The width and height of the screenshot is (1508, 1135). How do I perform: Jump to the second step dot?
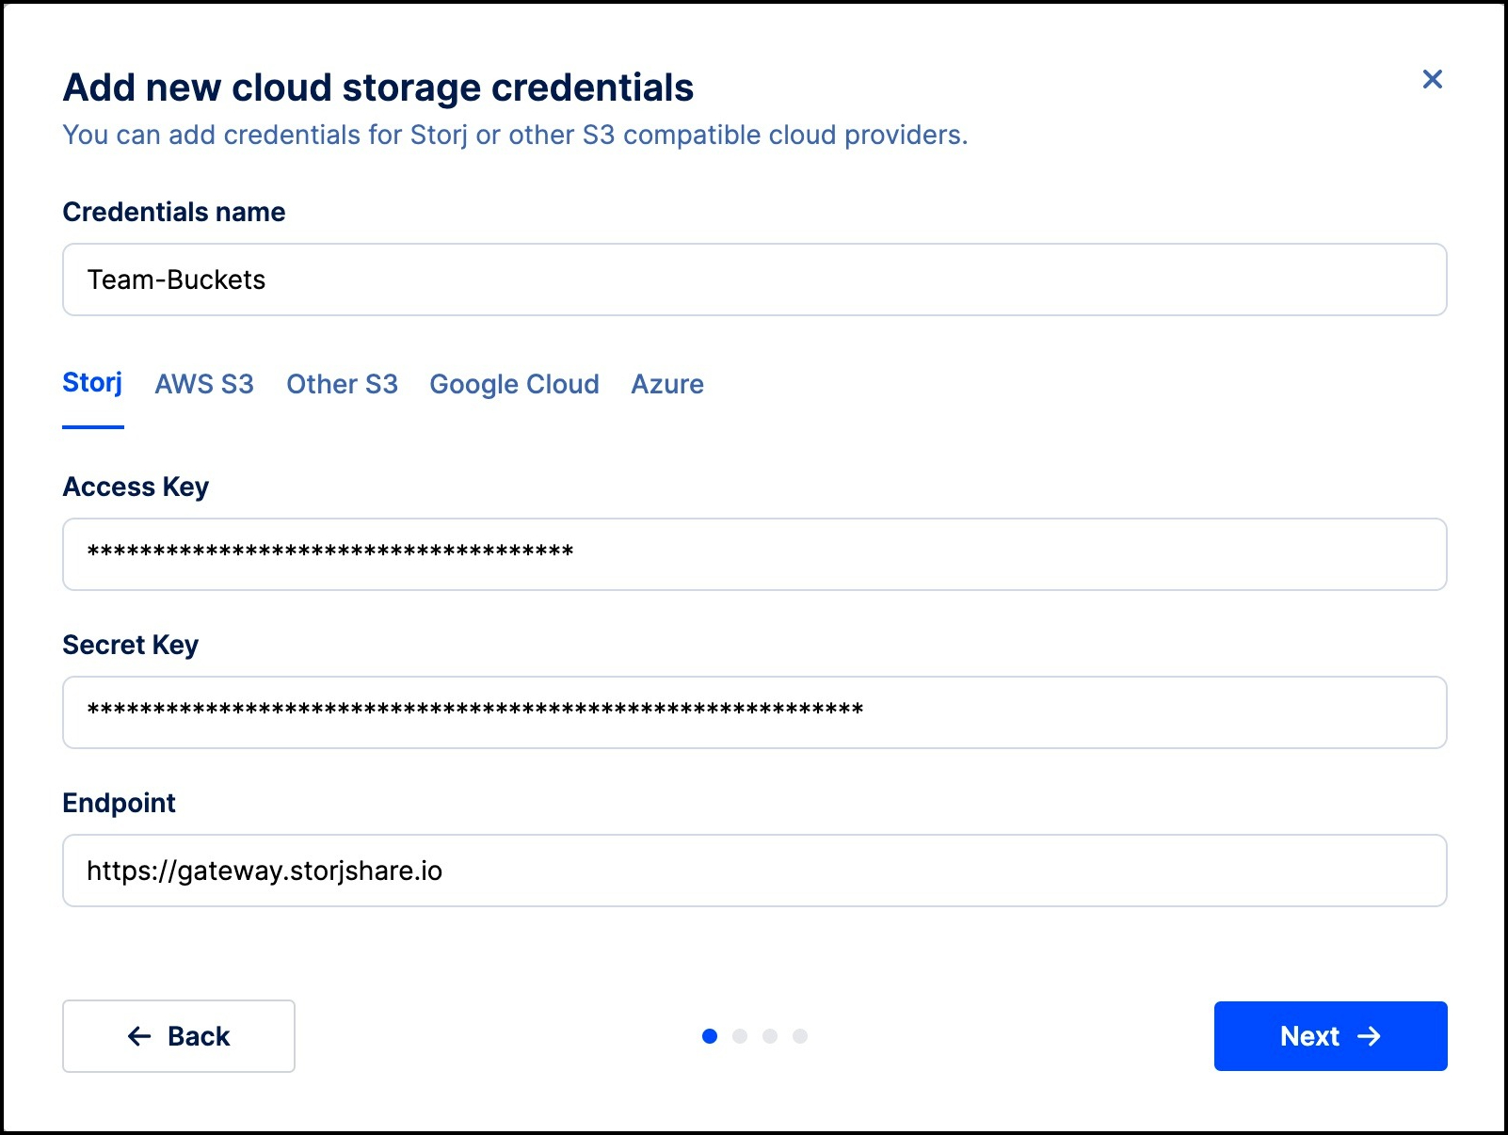(x=740, y=1036)
